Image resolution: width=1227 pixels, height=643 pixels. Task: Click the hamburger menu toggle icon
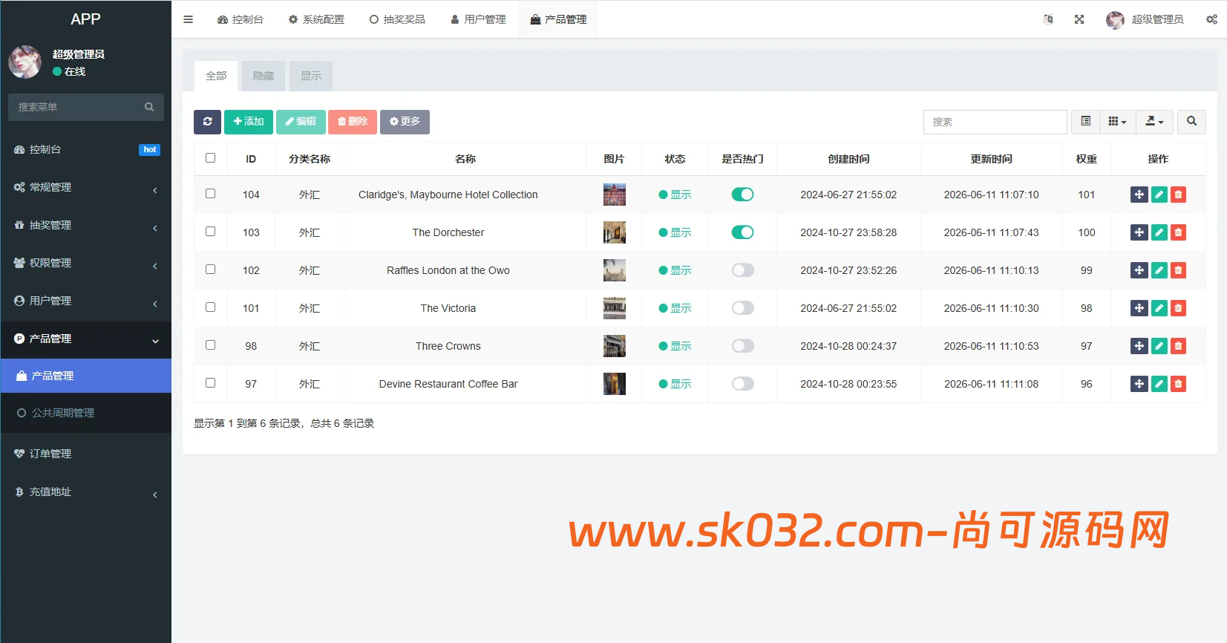point(188,19)
